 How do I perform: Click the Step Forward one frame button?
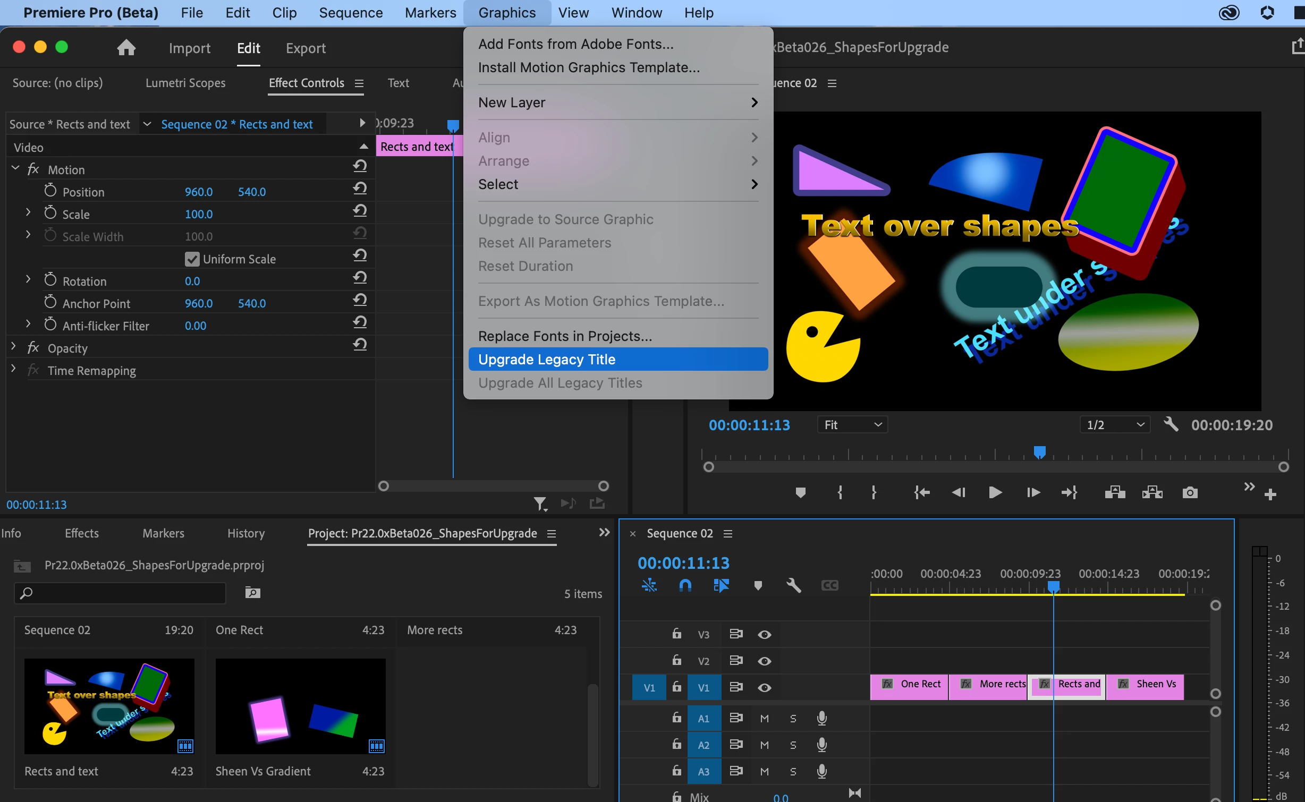click(1033, 492)
